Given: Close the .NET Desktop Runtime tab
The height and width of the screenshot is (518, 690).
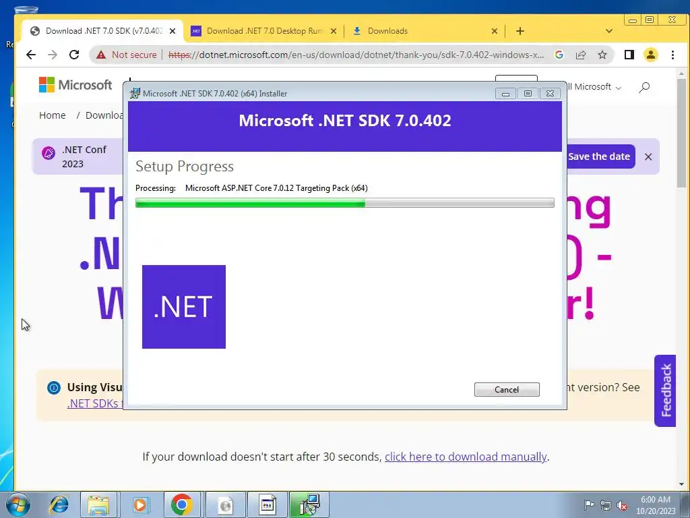Looking at the screenshot, I should click(x=334, y=31).
